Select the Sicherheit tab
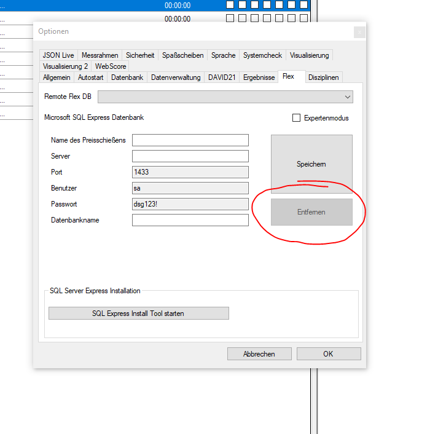 [x=140, y=55]
